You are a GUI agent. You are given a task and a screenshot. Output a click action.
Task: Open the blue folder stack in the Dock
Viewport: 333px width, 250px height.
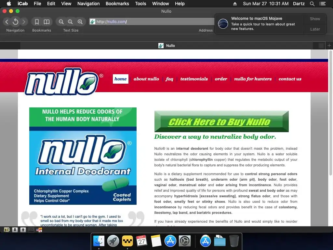[220, 241]
